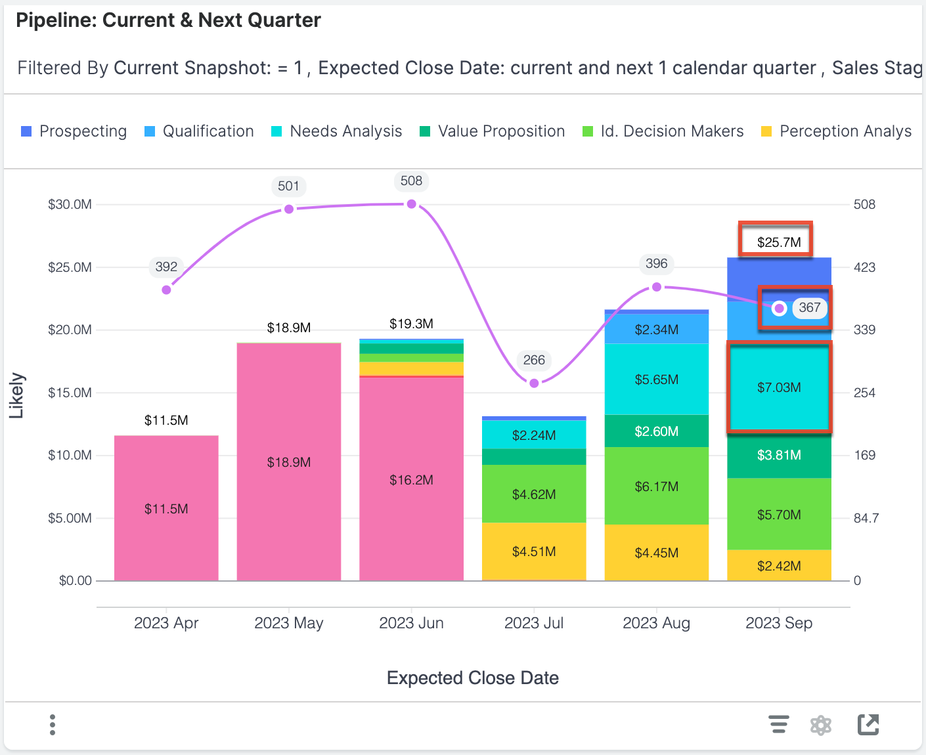This screenshot has height=755, width=926.
Task: Select the highlighted $7.03M segment
Action: (779, 387)
